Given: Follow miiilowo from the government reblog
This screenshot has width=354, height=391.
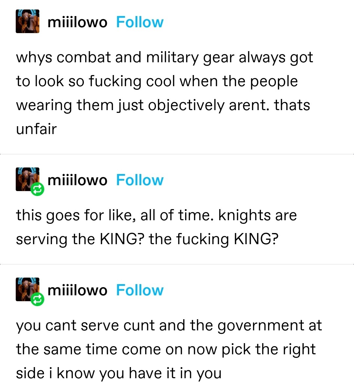Looking at the screenshot, I should tap(140, 290).
